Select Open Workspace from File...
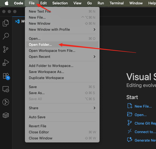 click(62, 50)
